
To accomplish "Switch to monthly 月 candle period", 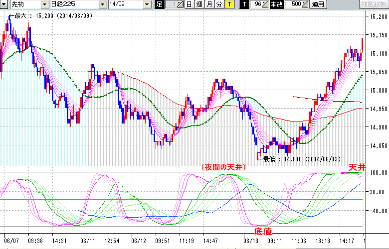I will [209, 4].
